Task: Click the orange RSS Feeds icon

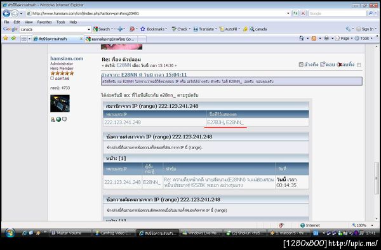Action: point(314,38)
